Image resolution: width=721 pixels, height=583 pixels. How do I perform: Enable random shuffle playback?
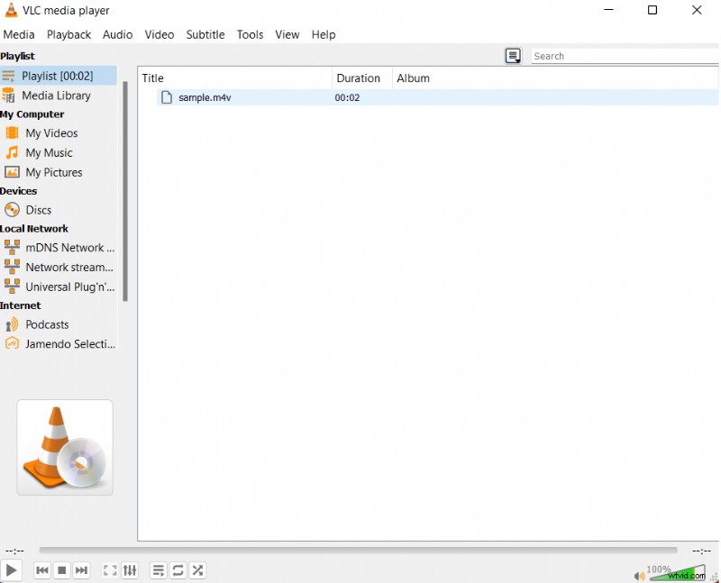coord(198,570)
